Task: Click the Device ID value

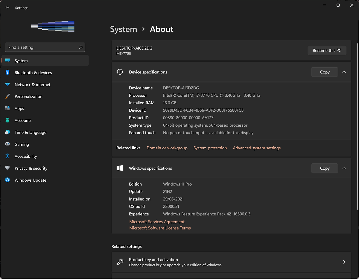Action: pyautogui.click(x=203, y=110)
